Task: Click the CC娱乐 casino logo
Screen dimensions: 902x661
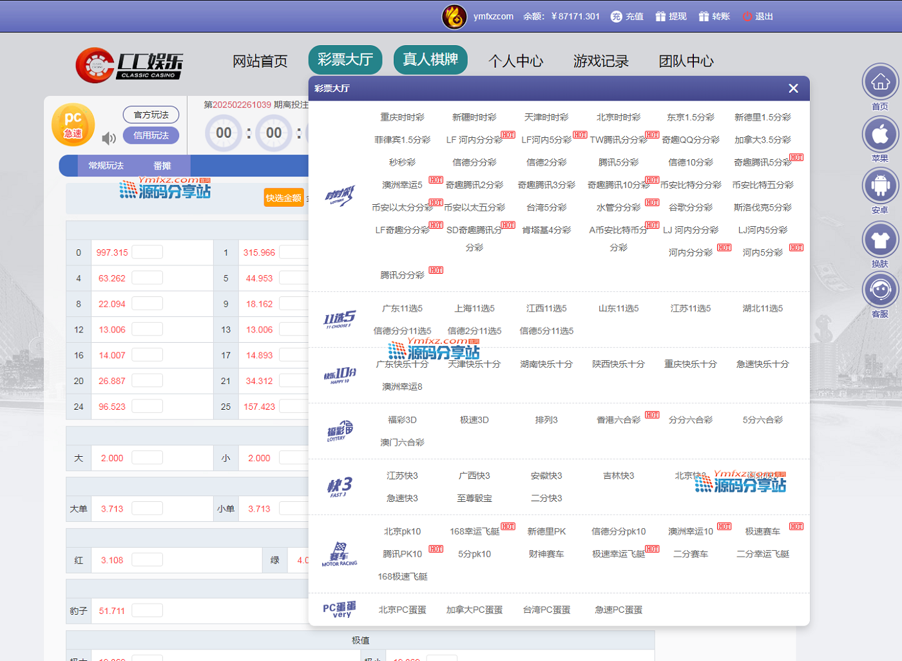Action: [130, 65]
